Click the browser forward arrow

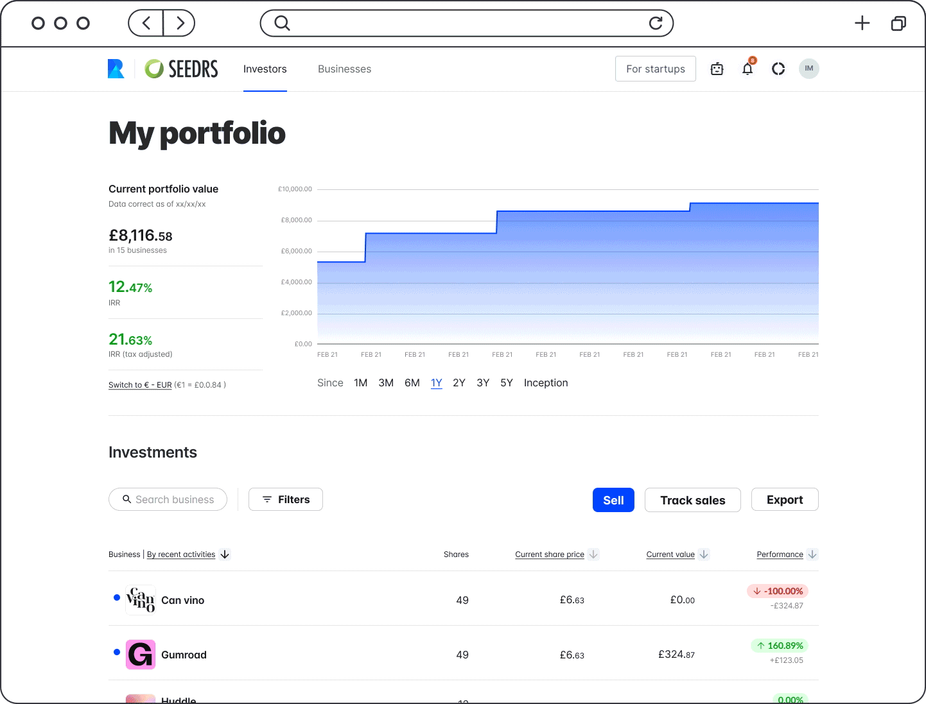[x=180, y=23]
